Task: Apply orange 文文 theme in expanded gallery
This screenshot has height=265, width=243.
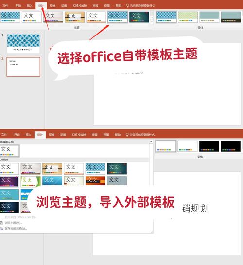Action: pos(95,181)
